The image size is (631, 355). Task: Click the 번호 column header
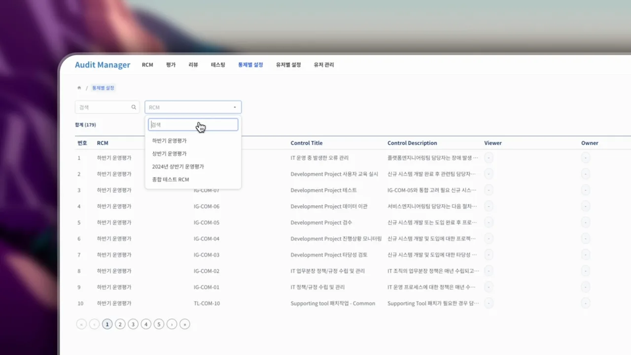82,143
